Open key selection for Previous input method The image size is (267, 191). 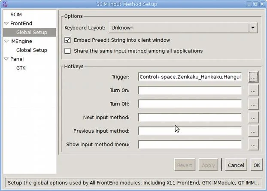point(253,131)
